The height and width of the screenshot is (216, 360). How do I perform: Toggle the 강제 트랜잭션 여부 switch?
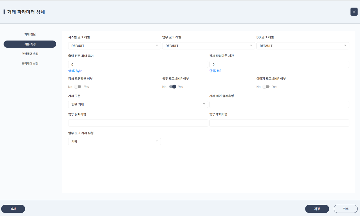point(78,87)
